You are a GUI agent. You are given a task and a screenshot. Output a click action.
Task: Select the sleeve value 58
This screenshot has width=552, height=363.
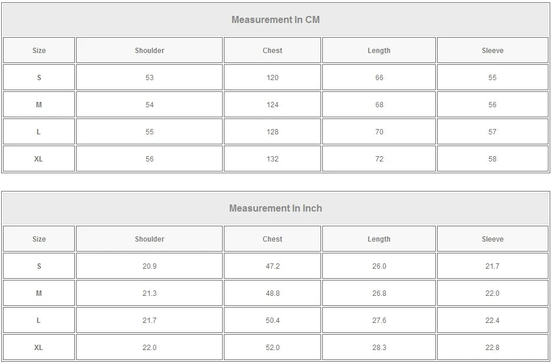coord(492,159)
